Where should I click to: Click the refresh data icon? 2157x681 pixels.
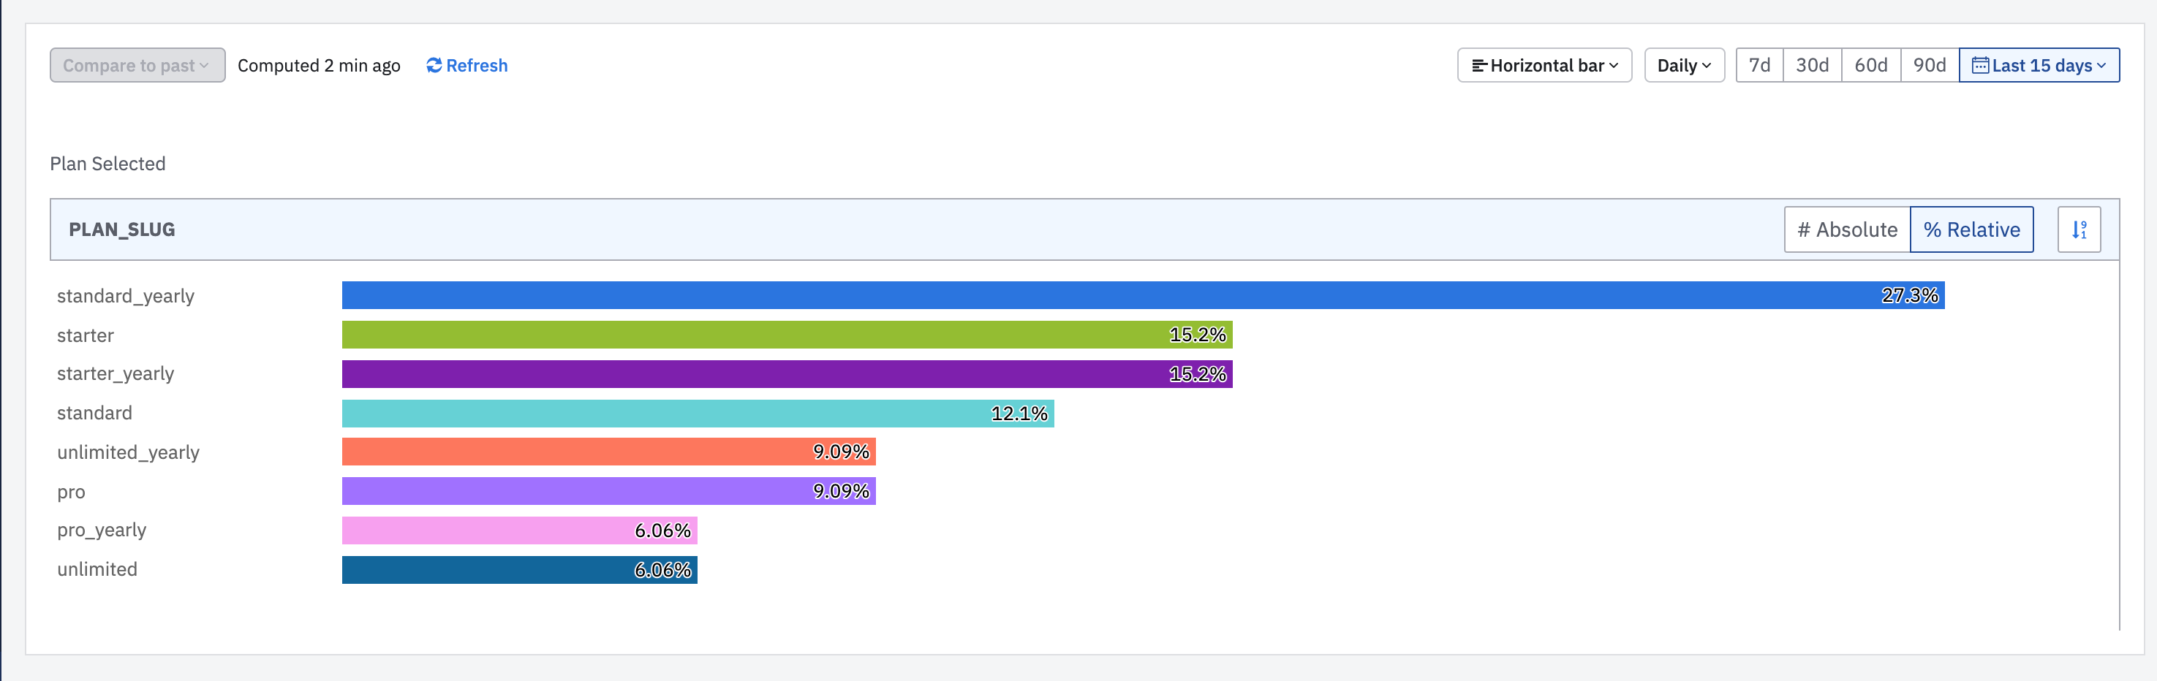click(433, 65)
